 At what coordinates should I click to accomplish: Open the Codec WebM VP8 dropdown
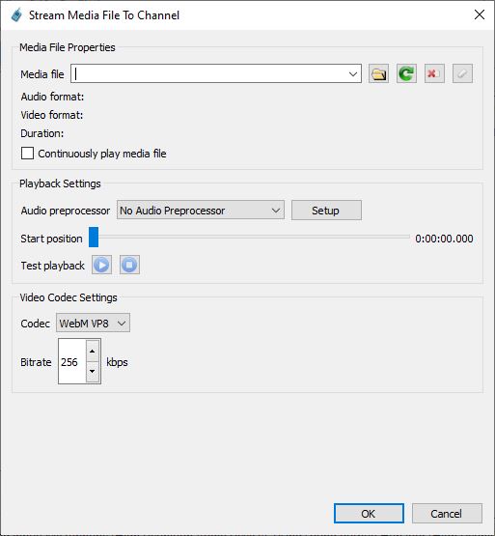[x=93, y=323]
